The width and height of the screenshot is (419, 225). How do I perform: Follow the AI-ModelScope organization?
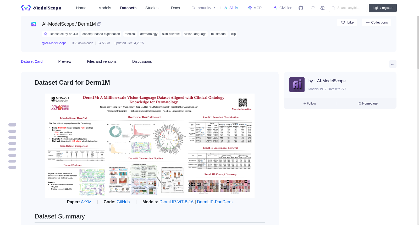coord(310,103)
